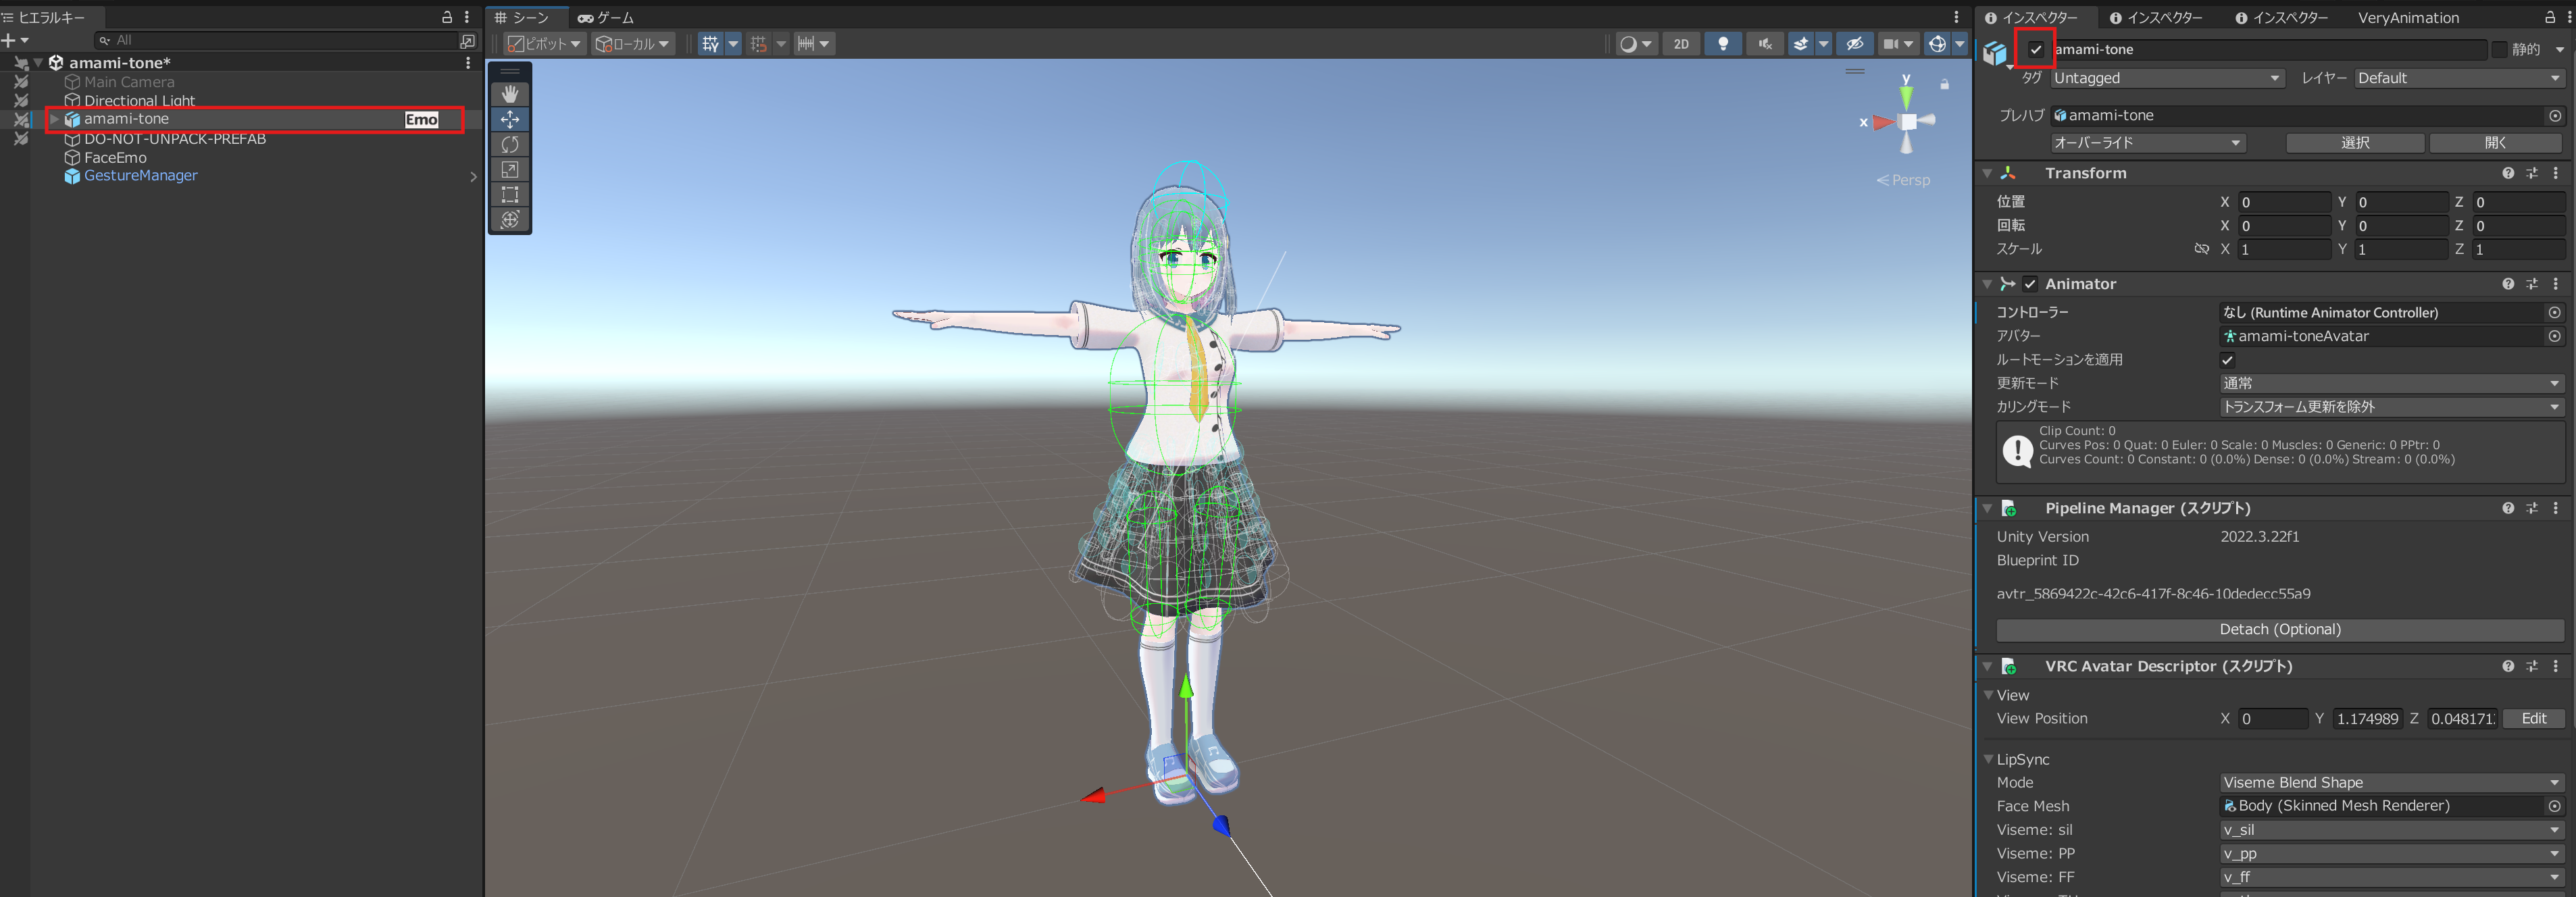Toggle scene audio mute icon
Screen dimensions: 2576x897
pyautogui.click(x=1765, y=44)
